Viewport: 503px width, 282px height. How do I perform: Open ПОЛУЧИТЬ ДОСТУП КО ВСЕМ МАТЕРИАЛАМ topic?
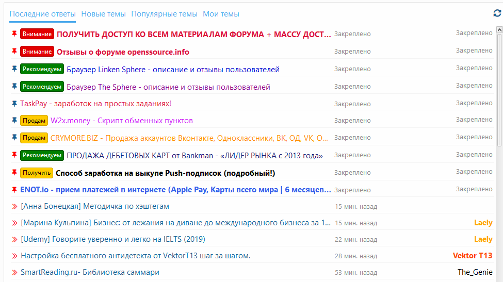pyautogui.click(x=194, y=35)
